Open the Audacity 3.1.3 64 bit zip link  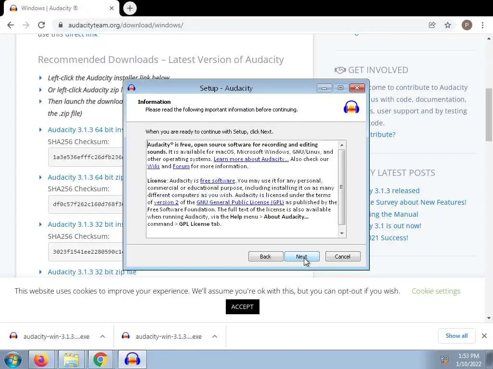pos(86,177)
